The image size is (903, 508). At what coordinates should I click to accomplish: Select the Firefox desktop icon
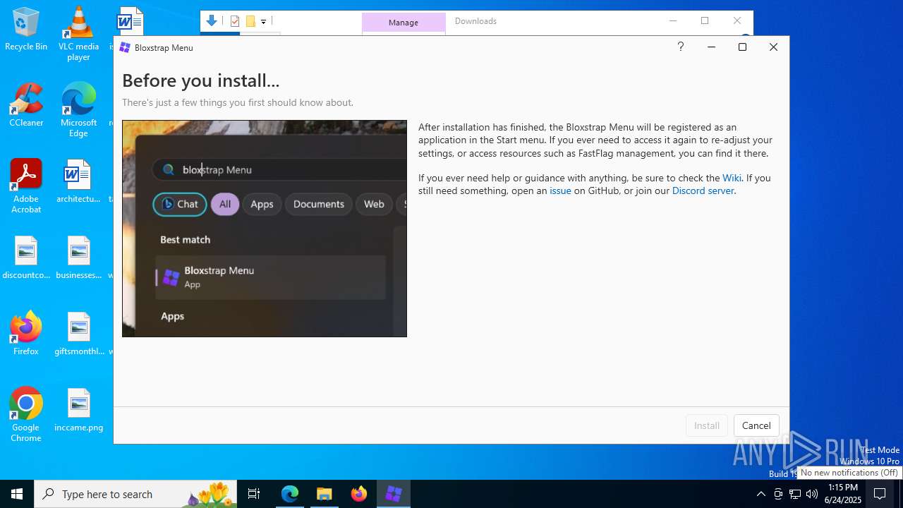[x=26, y=333]
